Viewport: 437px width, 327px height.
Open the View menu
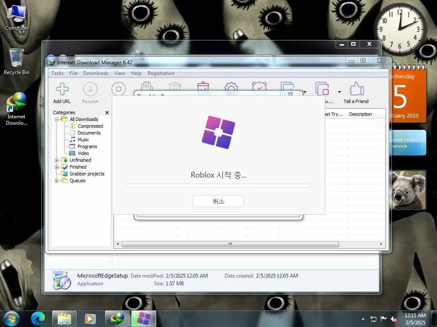pyautogui.click(x=119, y=73)
